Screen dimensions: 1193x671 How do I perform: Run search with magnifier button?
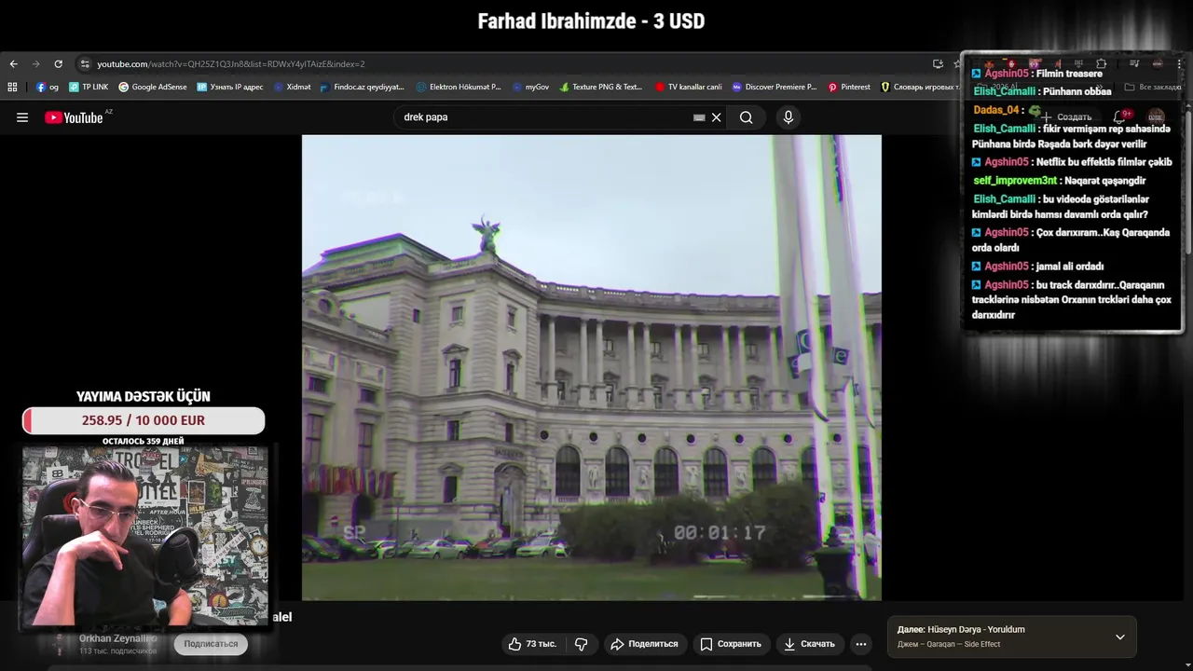point(746,117)
